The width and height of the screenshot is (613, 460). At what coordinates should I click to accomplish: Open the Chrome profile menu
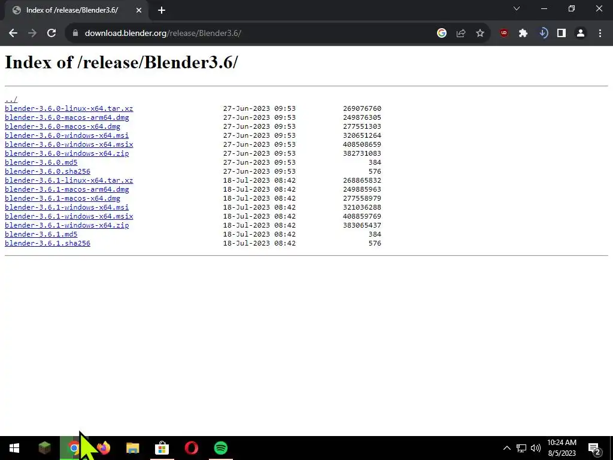[x=581, y=34]
